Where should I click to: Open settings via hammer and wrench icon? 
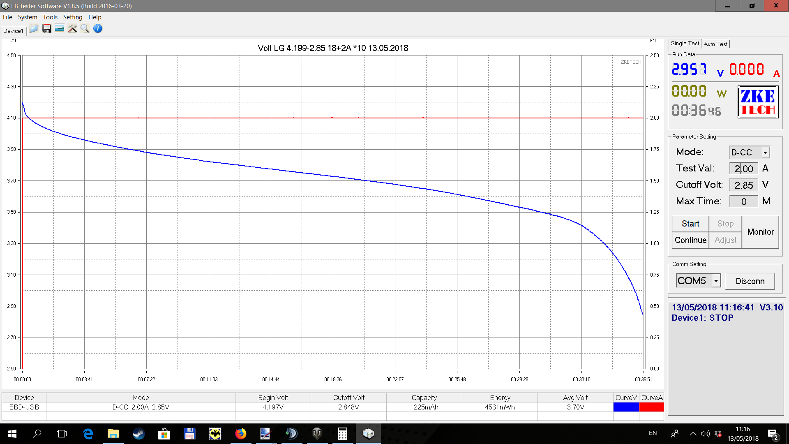pyautogui.click(x=72, y=29)
